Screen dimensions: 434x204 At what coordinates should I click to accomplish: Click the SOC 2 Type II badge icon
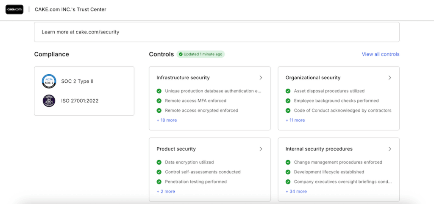click(49, 81)
